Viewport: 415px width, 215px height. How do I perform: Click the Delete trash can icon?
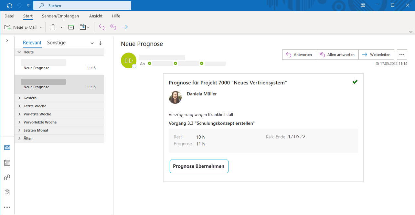point(53,27)
